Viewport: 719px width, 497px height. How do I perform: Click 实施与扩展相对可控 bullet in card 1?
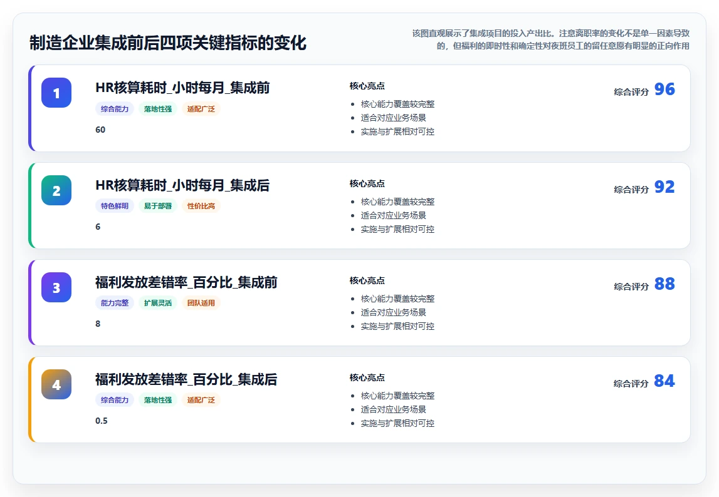click(397, 132)
